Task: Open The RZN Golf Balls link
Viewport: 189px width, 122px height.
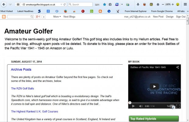Action: click(x=23, y=89)
